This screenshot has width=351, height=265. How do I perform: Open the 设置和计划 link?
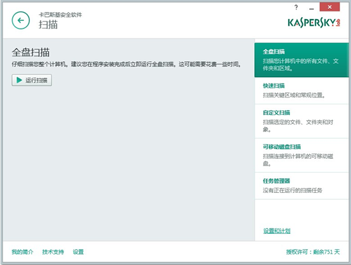pyautogui.click(x=277, y=231)
